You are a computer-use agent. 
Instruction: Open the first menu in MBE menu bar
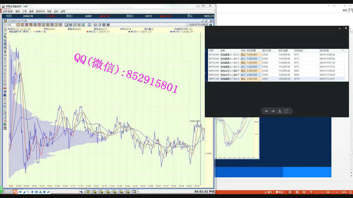(x=7, y=11)
